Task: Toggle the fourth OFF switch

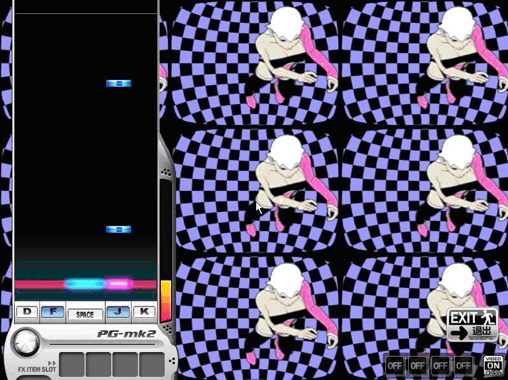Action: [x=463, y=365]
